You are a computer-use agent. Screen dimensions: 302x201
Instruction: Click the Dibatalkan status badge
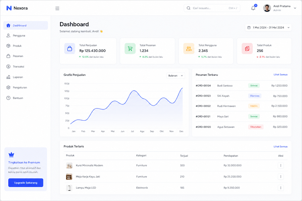click(256, 127)
